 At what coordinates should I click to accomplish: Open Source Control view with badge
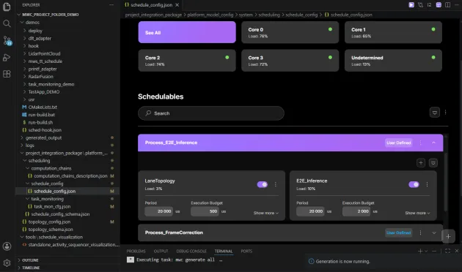click(x=7, y=40)
